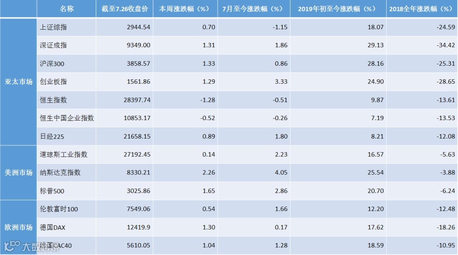Screen dimensions: 458x255
Task: Click weekly change 1.65 for 标普500
Action: (x=209, y=191)
